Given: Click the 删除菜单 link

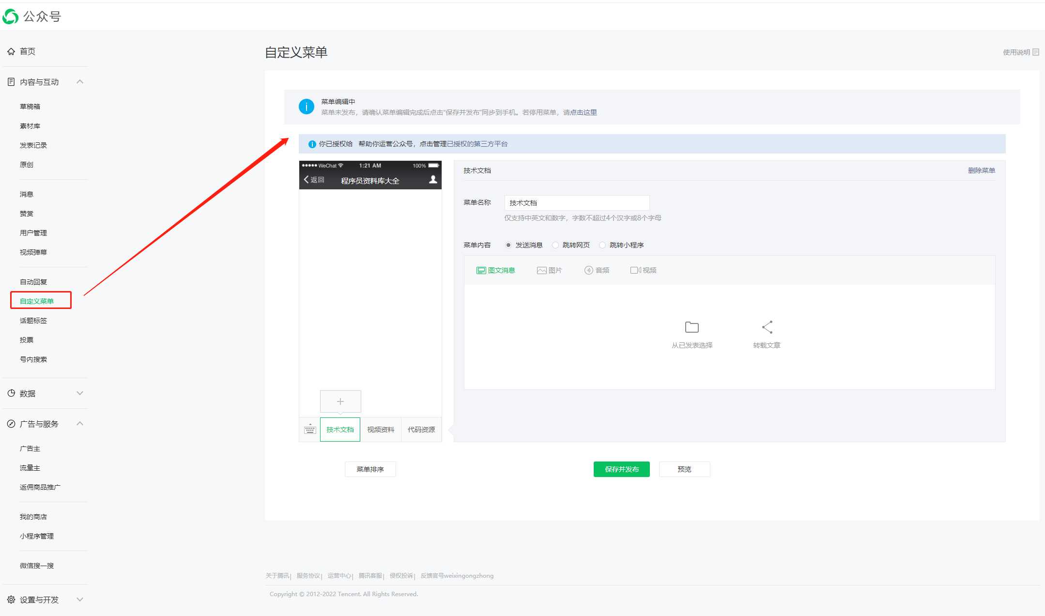Looking at the screenshot, I should pyautogui.click(x=982, y=170).
